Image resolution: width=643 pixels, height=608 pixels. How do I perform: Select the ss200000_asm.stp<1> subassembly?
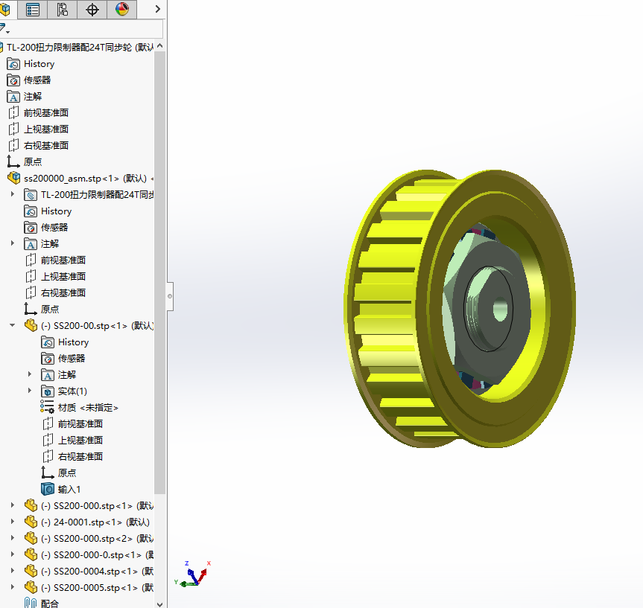coord(80,179)
